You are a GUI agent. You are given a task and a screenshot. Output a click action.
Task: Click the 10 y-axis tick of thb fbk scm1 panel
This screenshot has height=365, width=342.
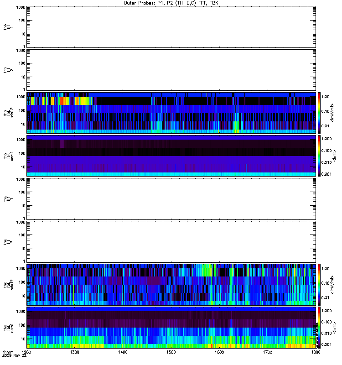[x=23, y=167]
